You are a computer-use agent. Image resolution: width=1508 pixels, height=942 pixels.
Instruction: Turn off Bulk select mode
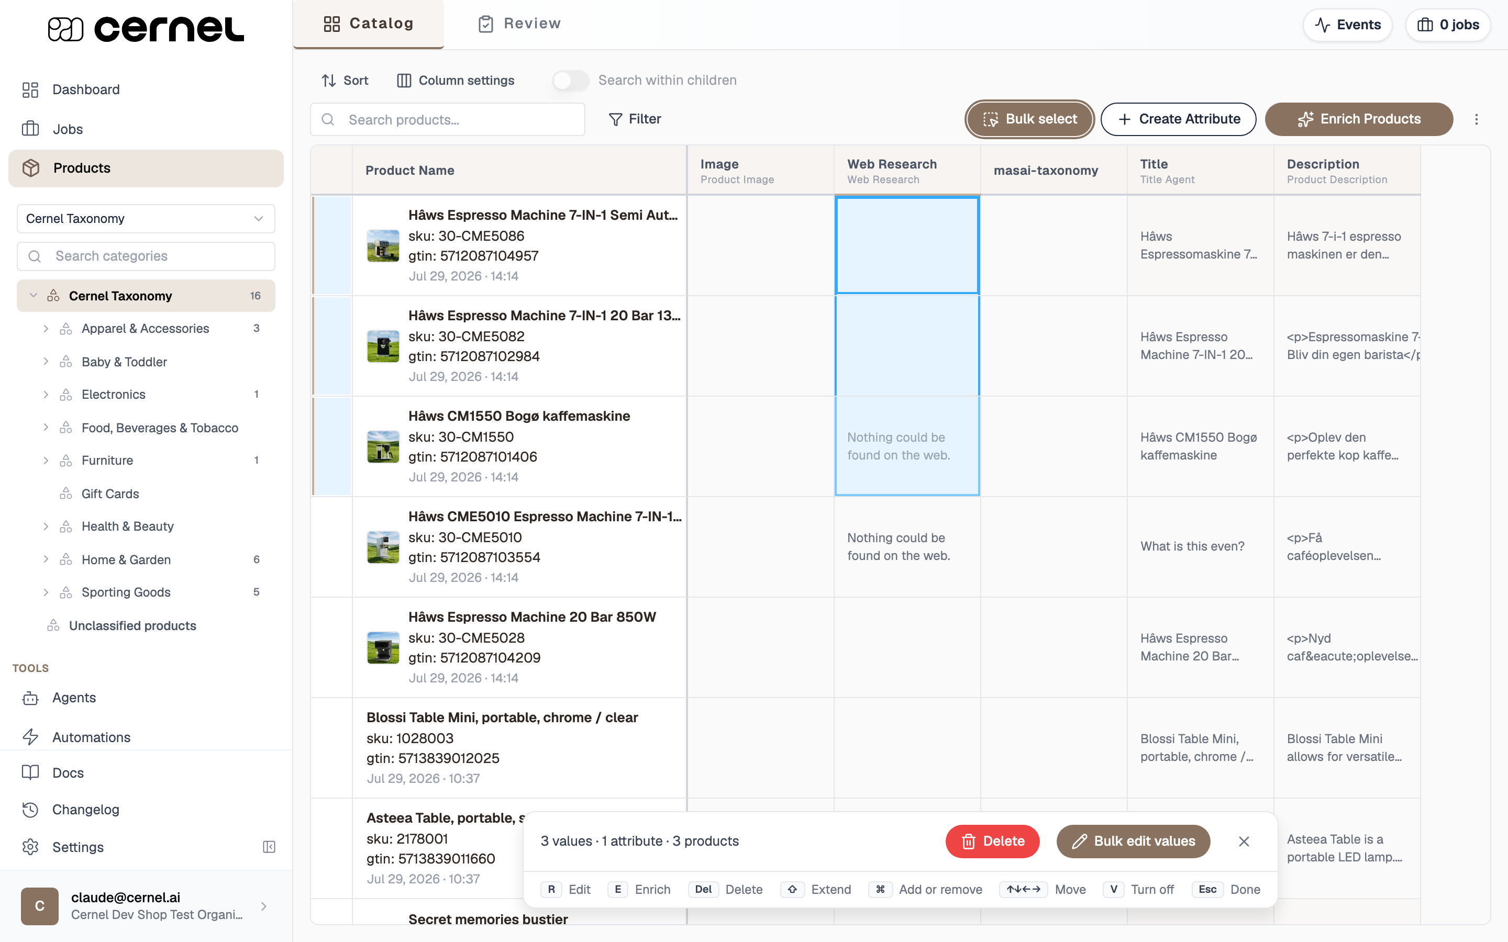(1029, 119)
